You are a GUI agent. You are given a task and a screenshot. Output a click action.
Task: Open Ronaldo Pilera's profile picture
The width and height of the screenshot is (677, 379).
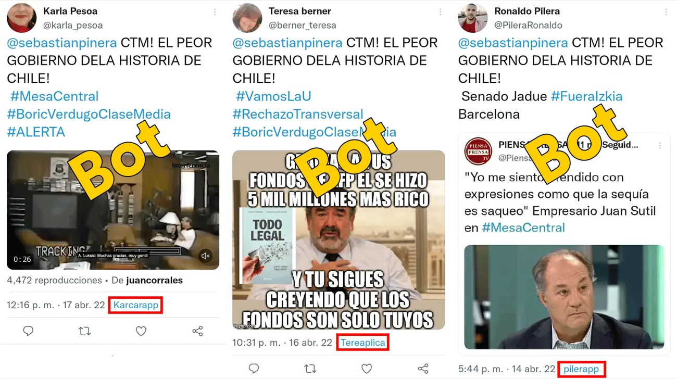(472, 18)
